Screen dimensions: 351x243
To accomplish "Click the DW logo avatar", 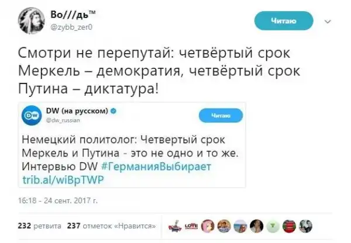I will click(x=32, y=115).
